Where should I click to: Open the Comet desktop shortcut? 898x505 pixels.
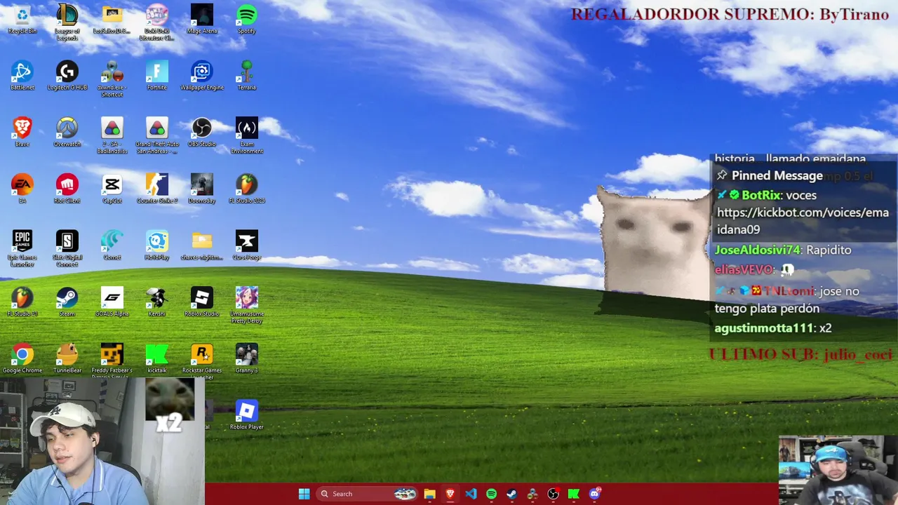click(112, 245)
